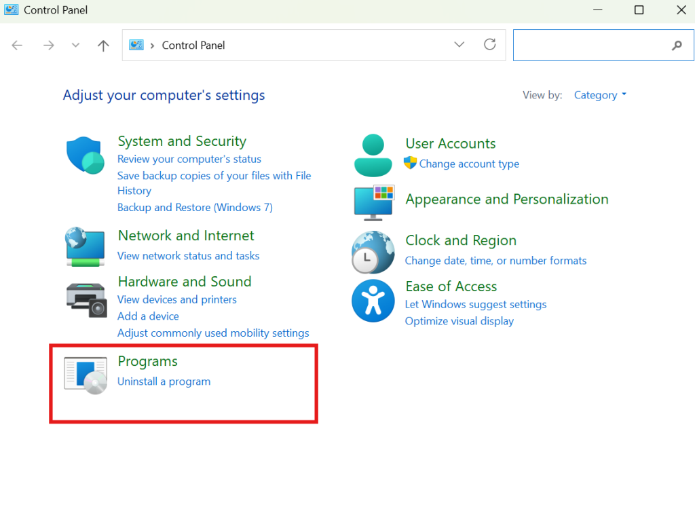The height and width of the screenshot is (522, 695).
Task: Open Uninstall a program link
Action: point(164,381)
